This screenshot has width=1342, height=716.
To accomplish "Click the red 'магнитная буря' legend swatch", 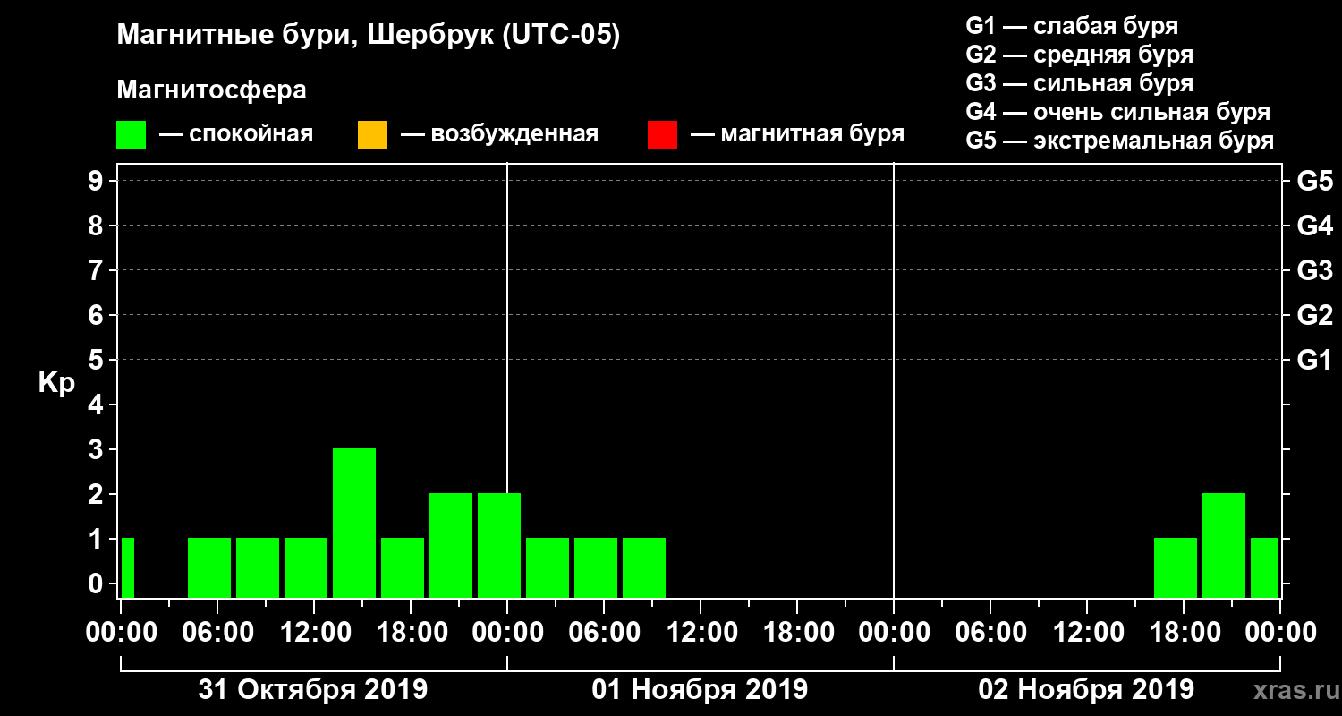I will pos(662,136).
